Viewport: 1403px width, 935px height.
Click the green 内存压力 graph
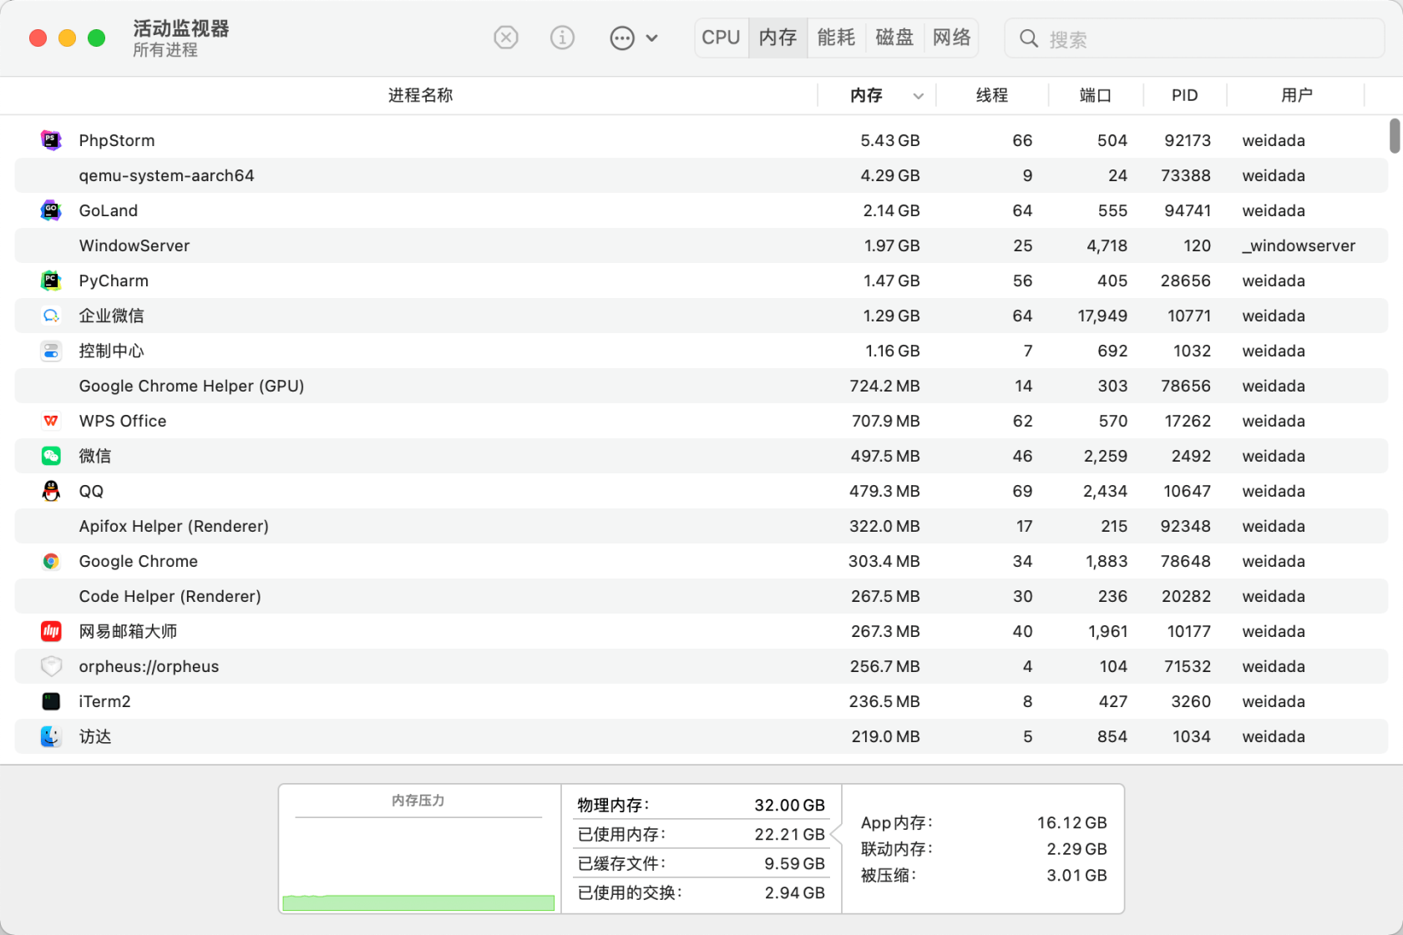[x=418, y=902]
